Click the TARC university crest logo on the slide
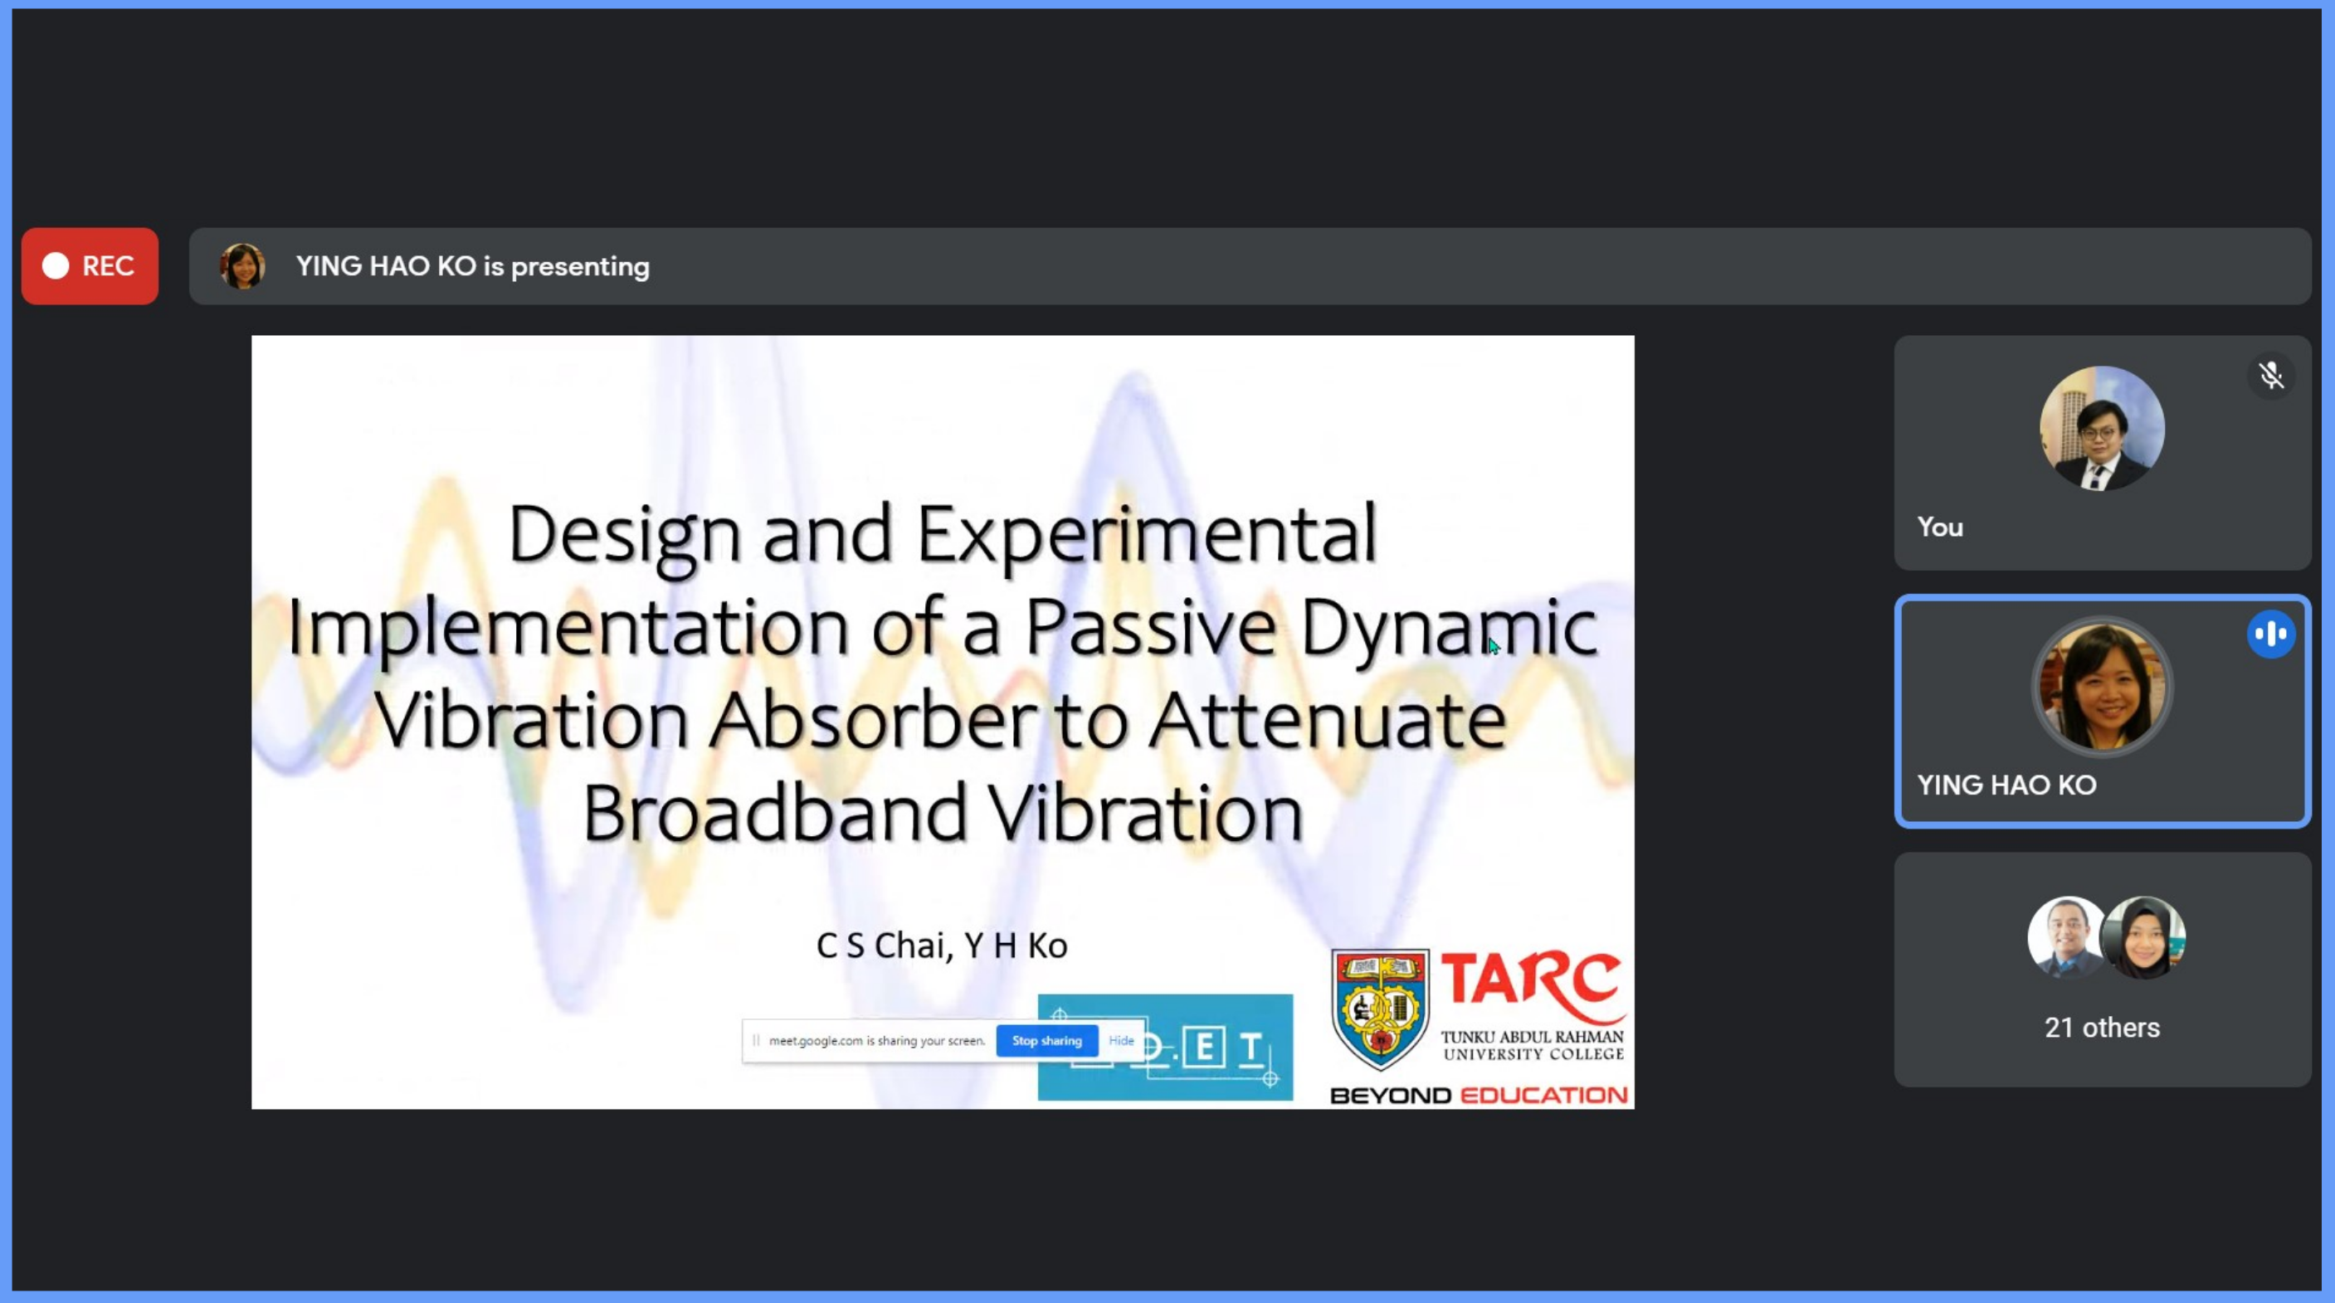 [x=1380, y=1009]
